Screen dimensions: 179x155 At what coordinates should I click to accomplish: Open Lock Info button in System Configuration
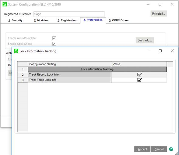tap(145, 40)
